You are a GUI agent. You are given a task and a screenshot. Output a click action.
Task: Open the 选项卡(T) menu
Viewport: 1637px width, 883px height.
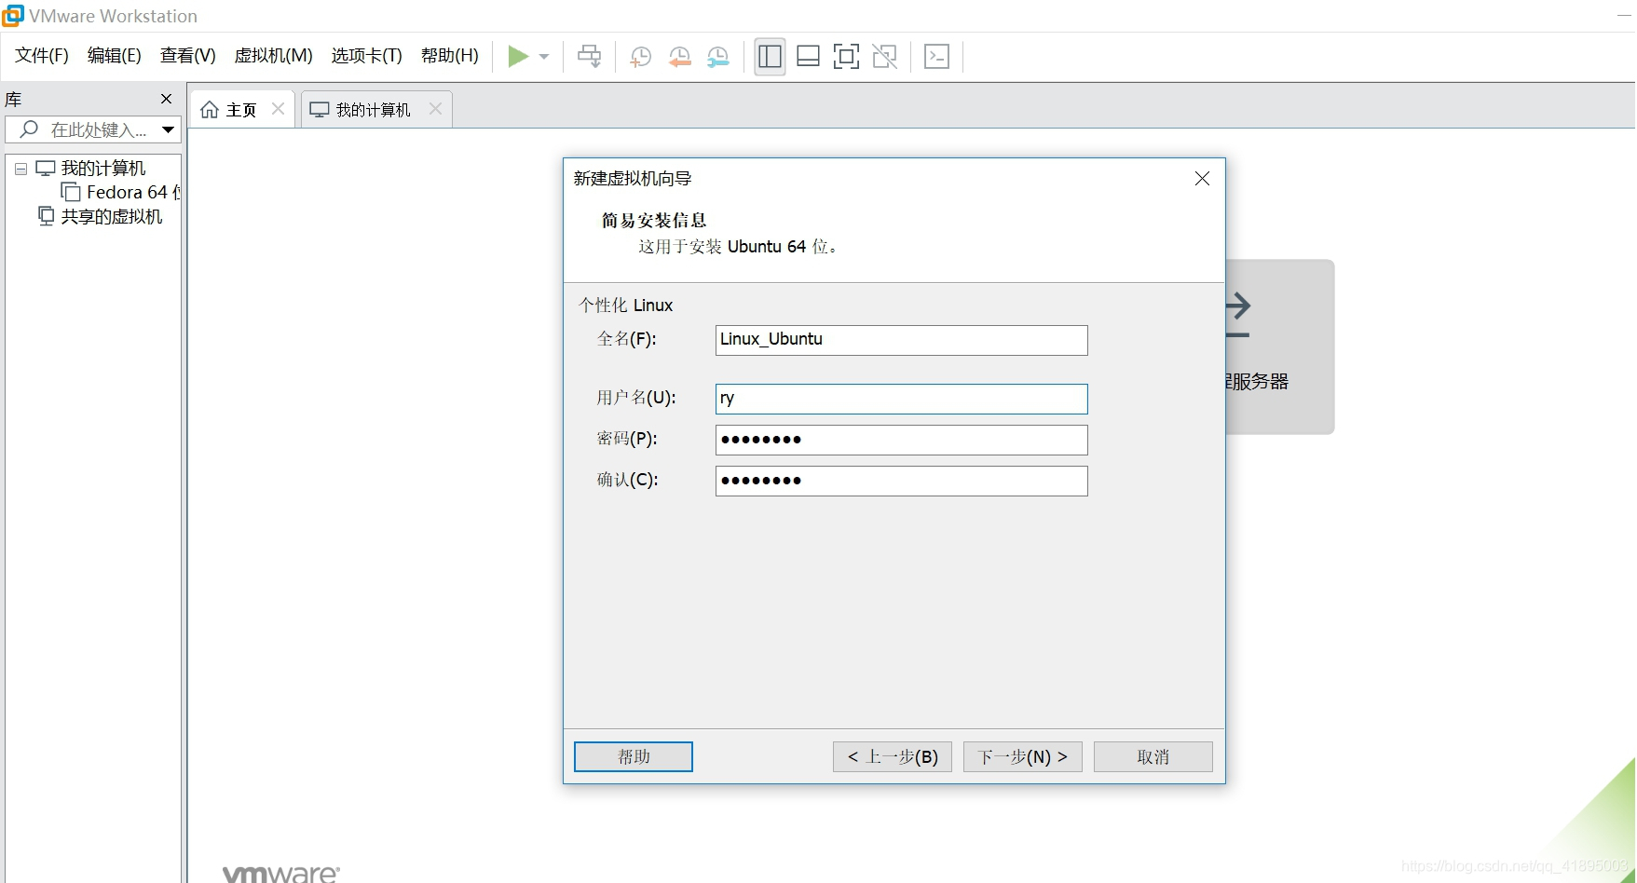coord(366,56)
